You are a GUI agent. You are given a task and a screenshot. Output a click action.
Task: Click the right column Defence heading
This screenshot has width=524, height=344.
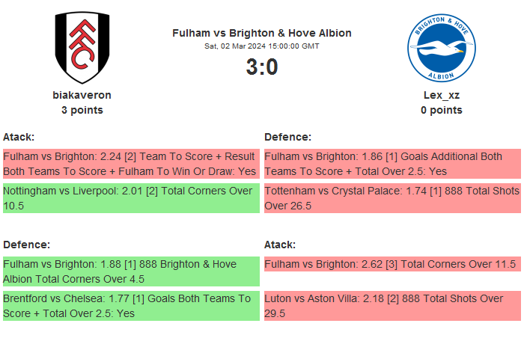pyautogui.click(x=288, y=137)
